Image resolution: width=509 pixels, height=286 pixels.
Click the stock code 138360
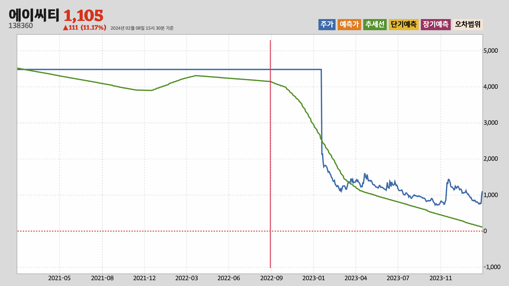click(x=21, y=26)
